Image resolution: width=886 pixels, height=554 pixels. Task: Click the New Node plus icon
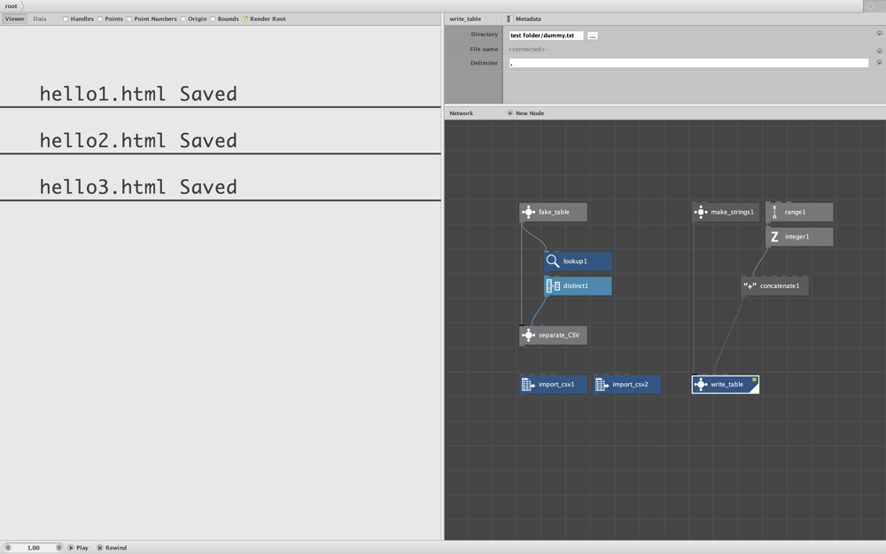509,113
